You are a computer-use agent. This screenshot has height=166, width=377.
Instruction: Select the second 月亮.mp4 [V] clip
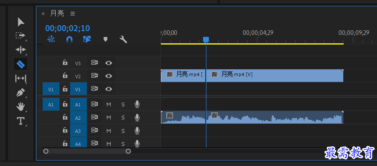pos(274,76)
